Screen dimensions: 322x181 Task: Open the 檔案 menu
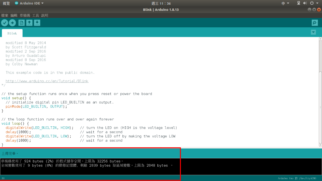coord(5,15)
